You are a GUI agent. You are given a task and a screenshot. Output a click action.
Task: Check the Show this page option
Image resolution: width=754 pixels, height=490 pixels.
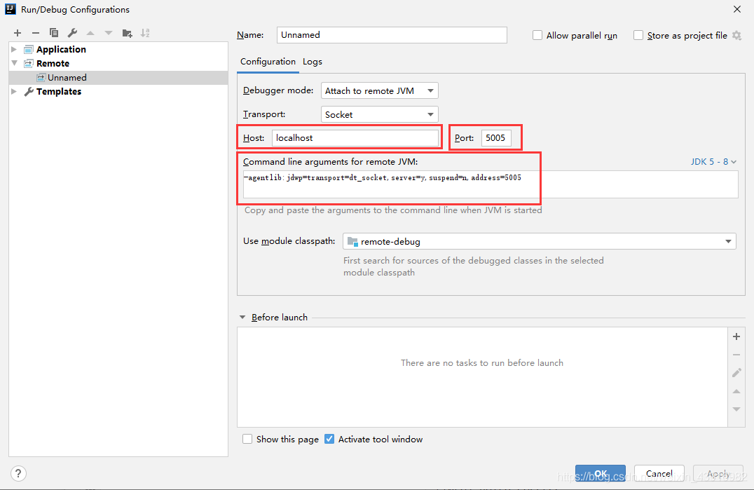coord(247,439)
